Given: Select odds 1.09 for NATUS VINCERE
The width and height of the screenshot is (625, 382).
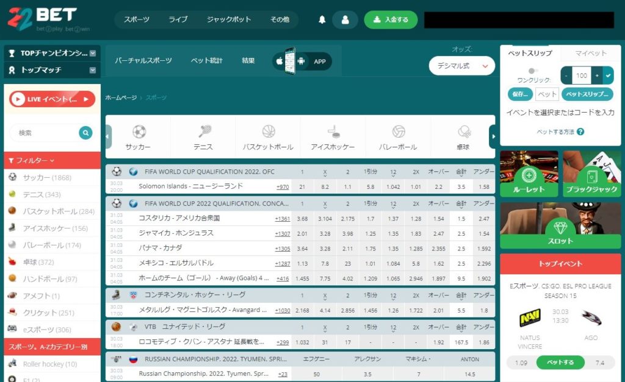Looking at the screenshot, I should click(x=521, y=363).
